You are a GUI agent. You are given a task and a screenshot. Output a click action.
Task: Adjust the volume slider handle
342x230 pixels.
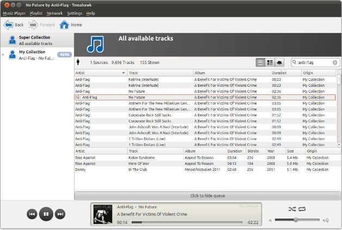(296, 220)
